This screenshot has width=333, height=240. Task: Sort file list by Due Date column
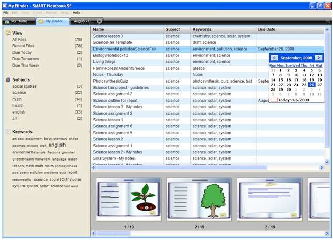click(x=289, y=29)
